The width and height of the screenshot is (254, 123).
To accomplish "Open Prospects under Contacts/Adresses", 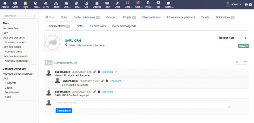I will tap(10, 83).
